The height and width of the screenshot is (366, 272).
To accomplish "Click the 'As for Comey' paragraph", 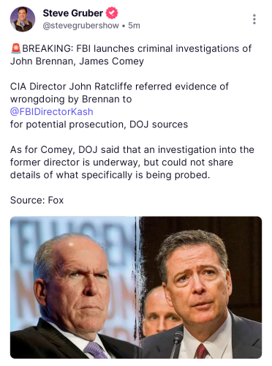I will [x=132, y=163].
